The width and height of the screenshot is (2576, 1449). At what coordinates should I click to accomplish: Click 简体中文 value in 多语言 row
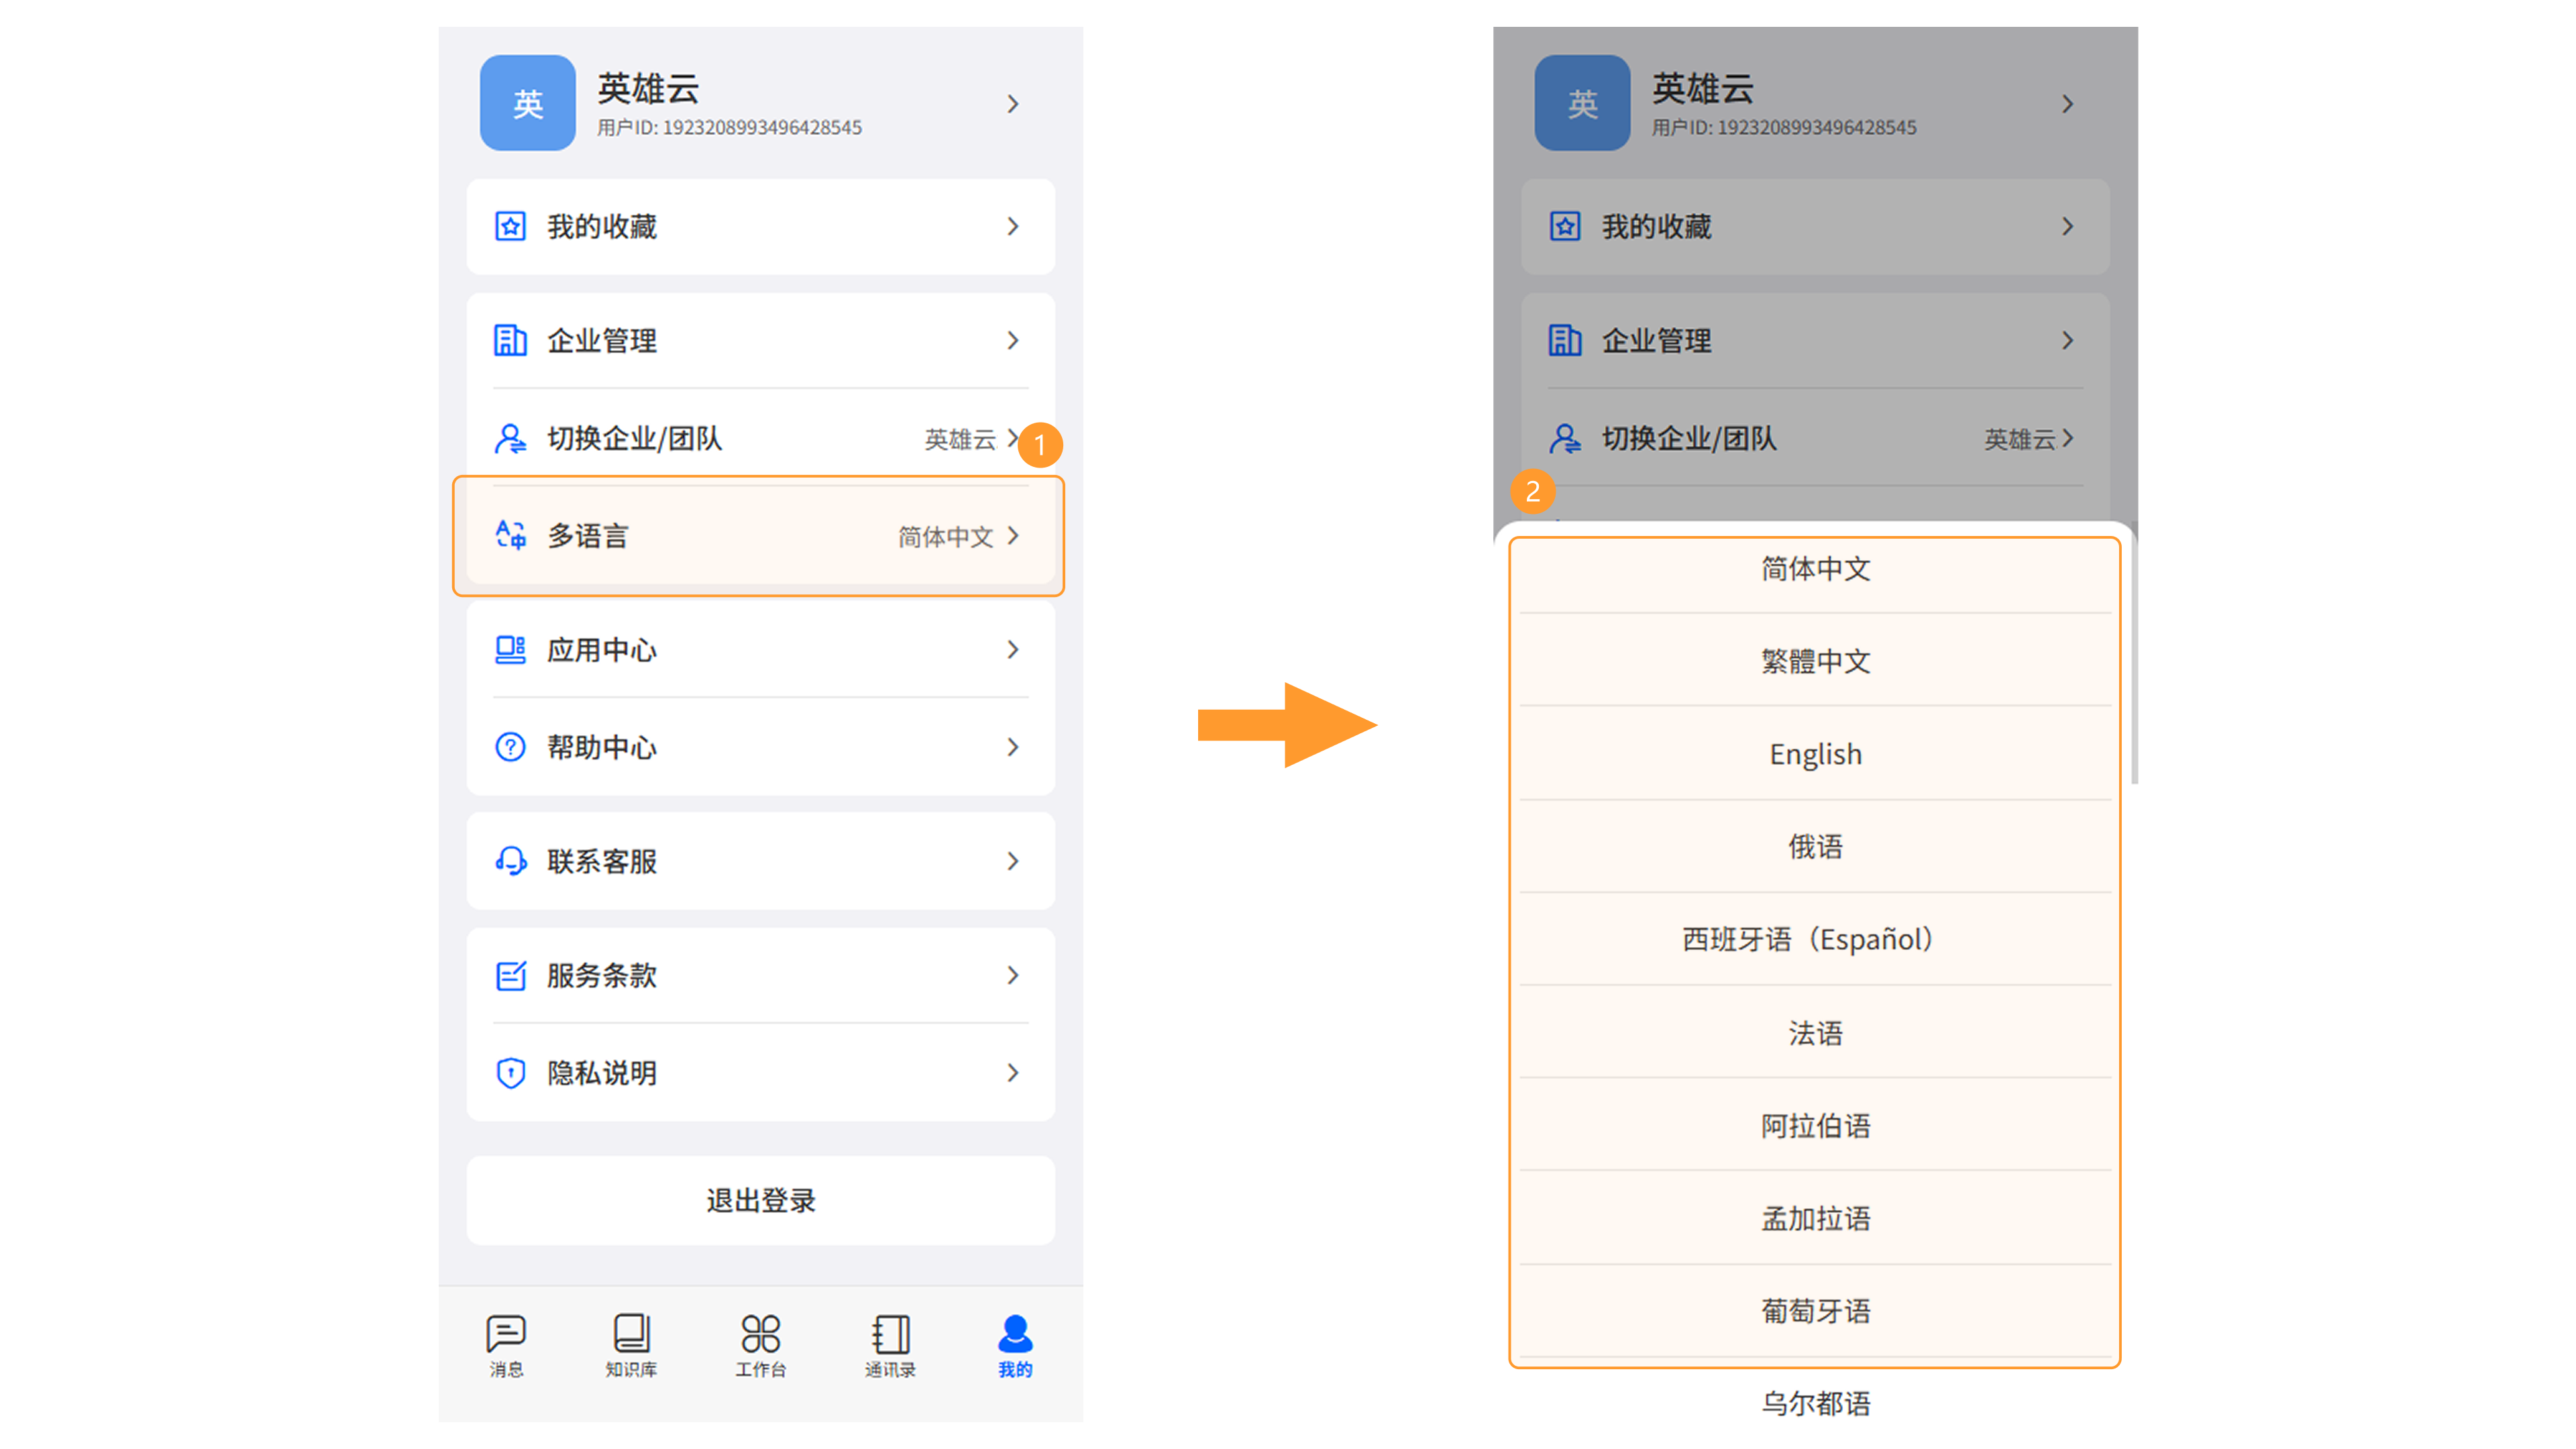pyautogui.click(x=945, y=537)
